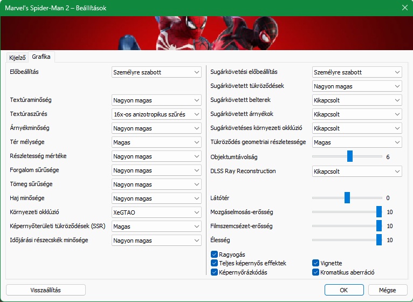Expand the Haj minősége dropdown

pyautogui.click(x=156, y=198)
